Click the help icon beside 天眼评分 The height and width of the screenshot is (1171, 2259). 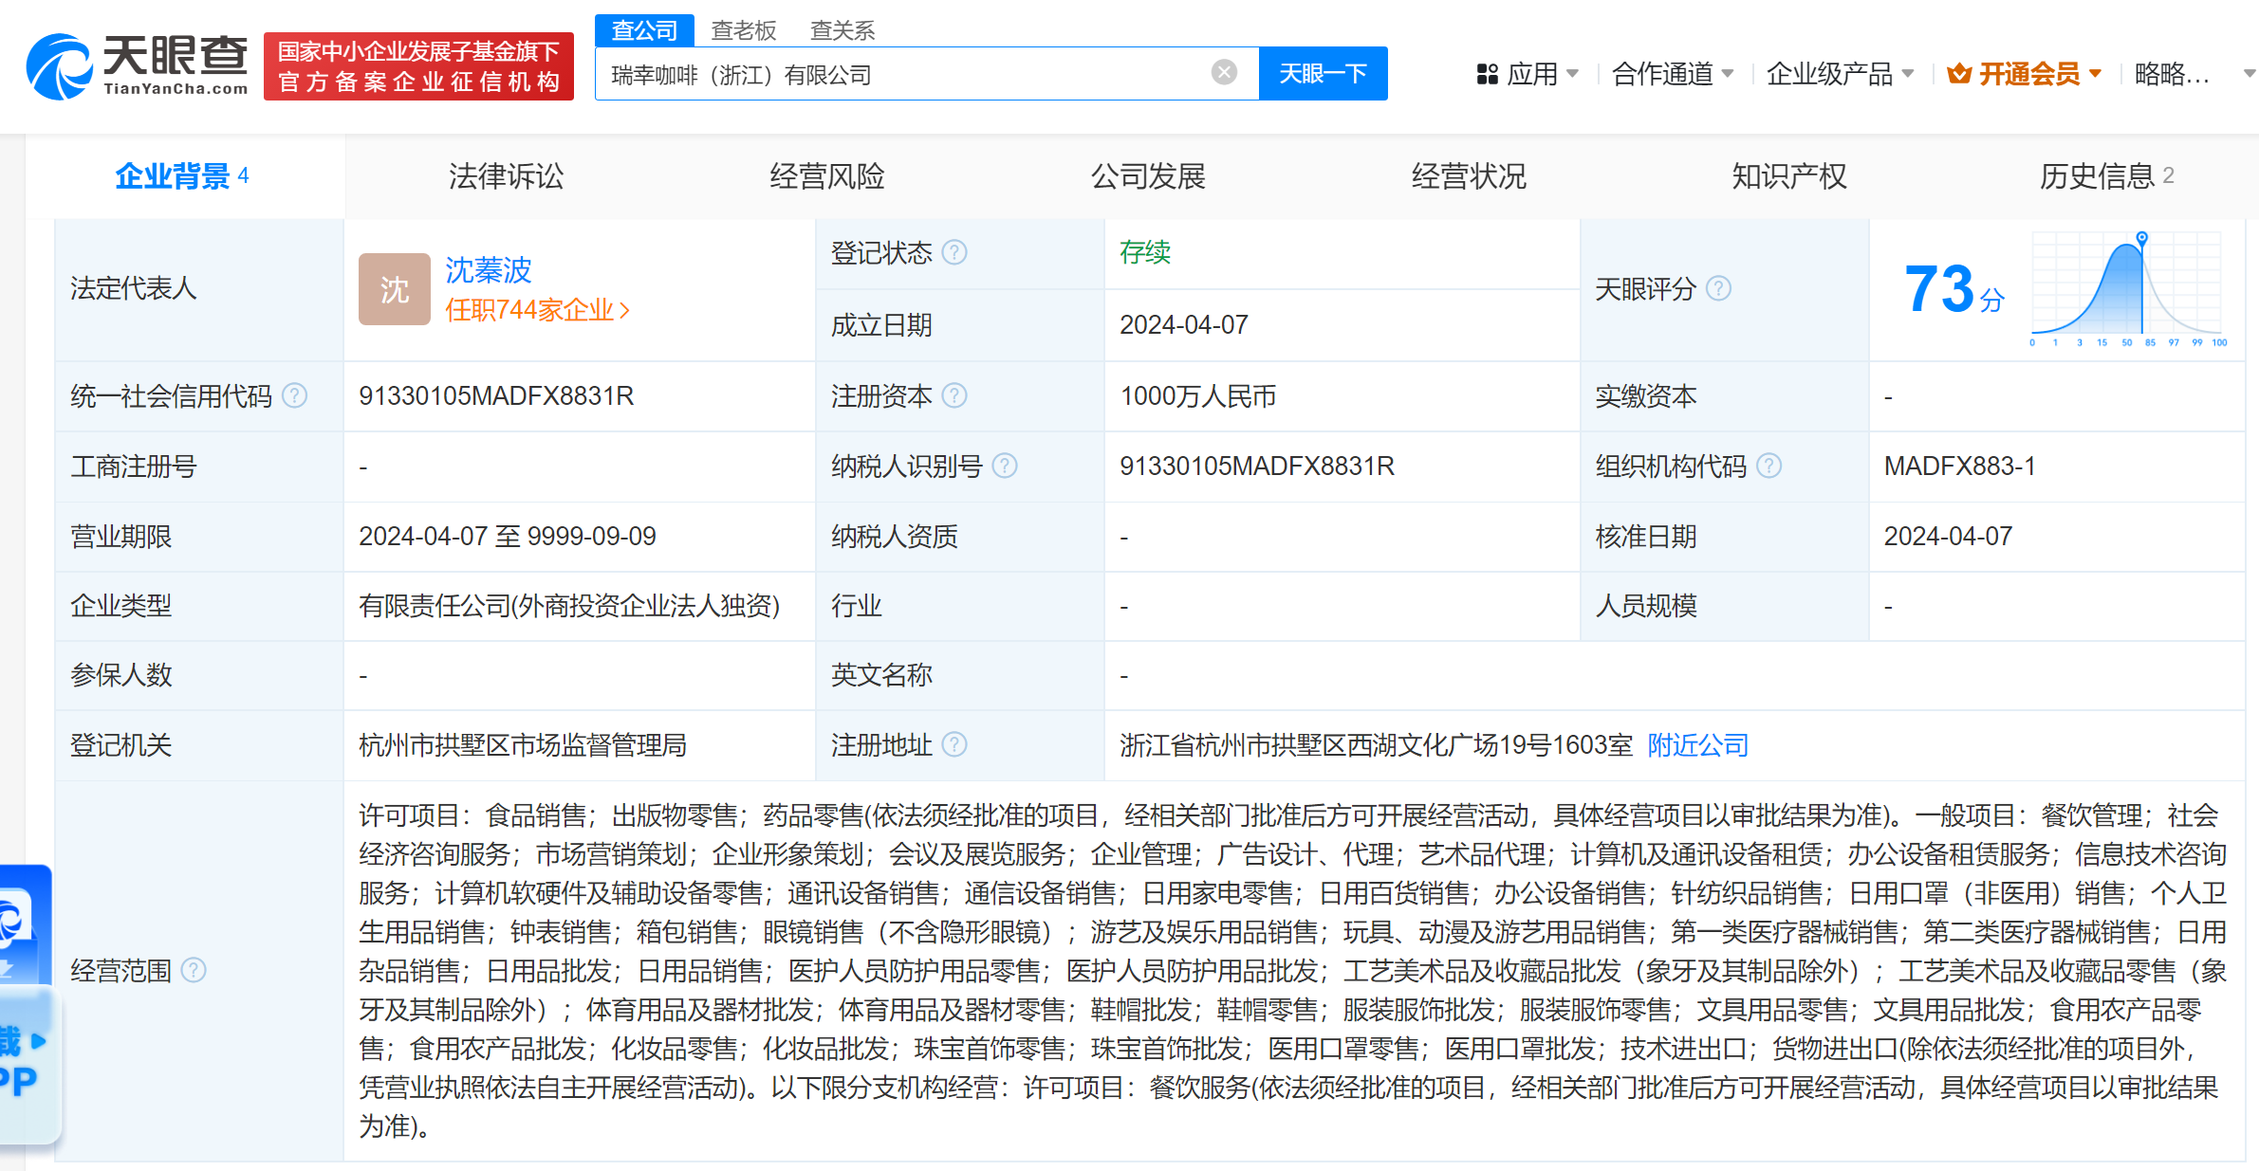click(1719, 289)
